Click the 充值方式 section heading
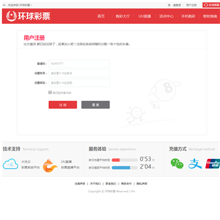Viewport: 220px width, 220px height. click(178, 149)
